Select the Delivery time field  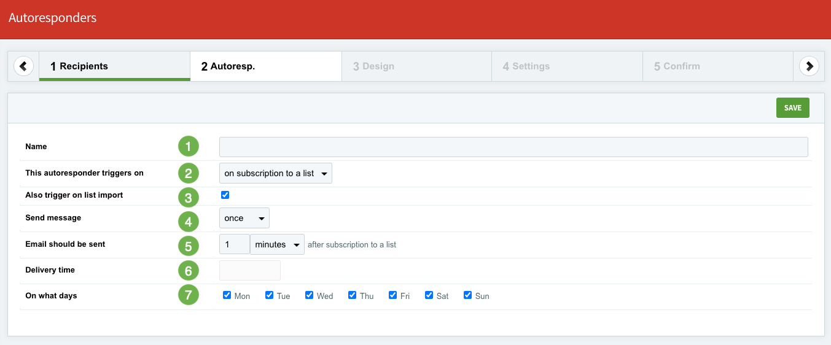tap(250, 270)
